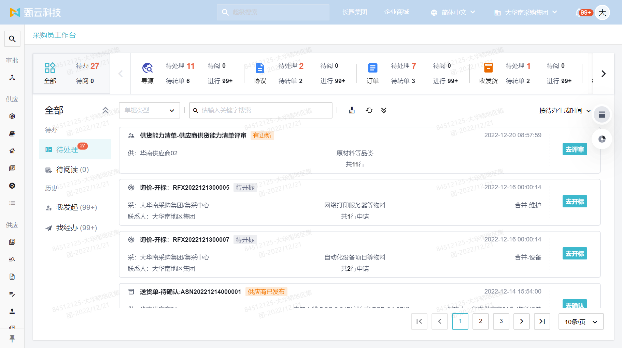Click 待处理 7 under 订单
The image size is (622, 348).
click(x=404, y=66)
